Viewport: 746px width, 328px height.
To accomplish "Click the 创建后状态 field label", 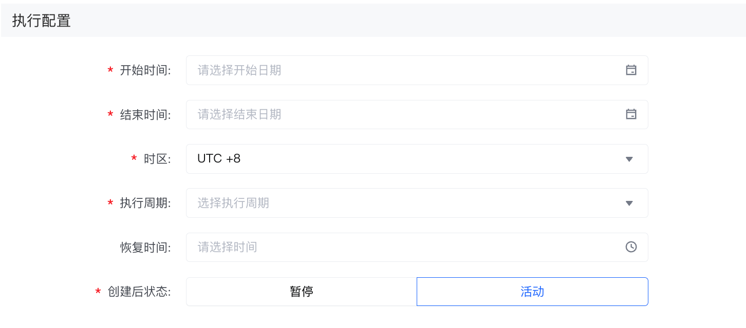I will click(x=139, y=292).
